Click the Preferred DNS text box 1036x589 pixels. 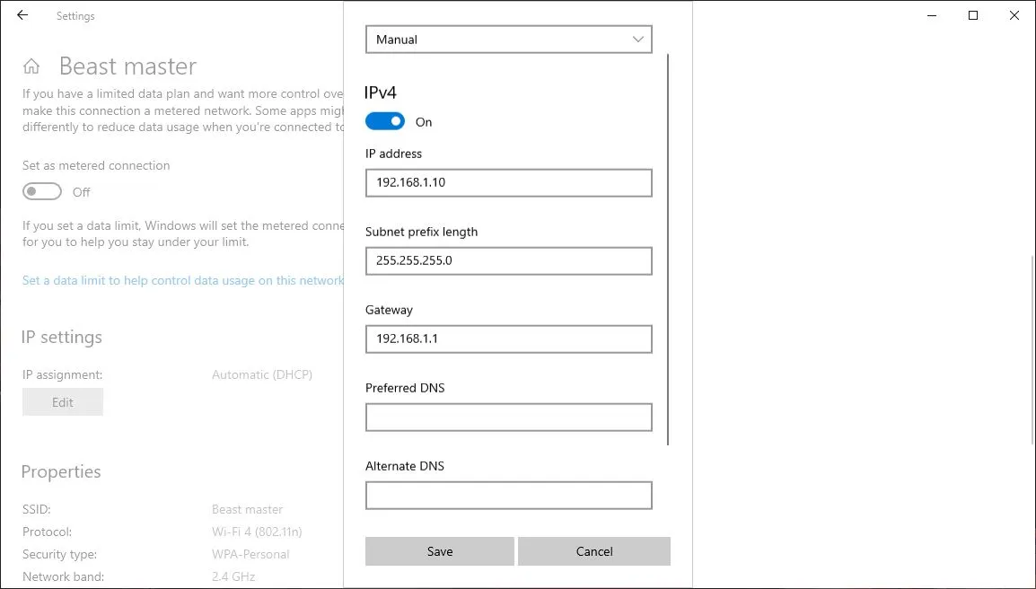508,417
